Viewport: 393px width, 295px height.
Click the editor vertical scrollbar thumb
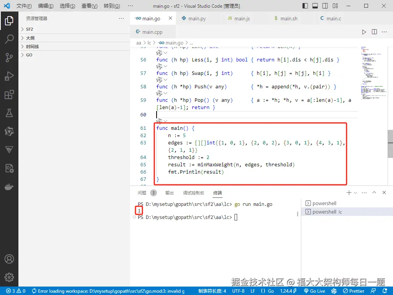click(390, 144)
